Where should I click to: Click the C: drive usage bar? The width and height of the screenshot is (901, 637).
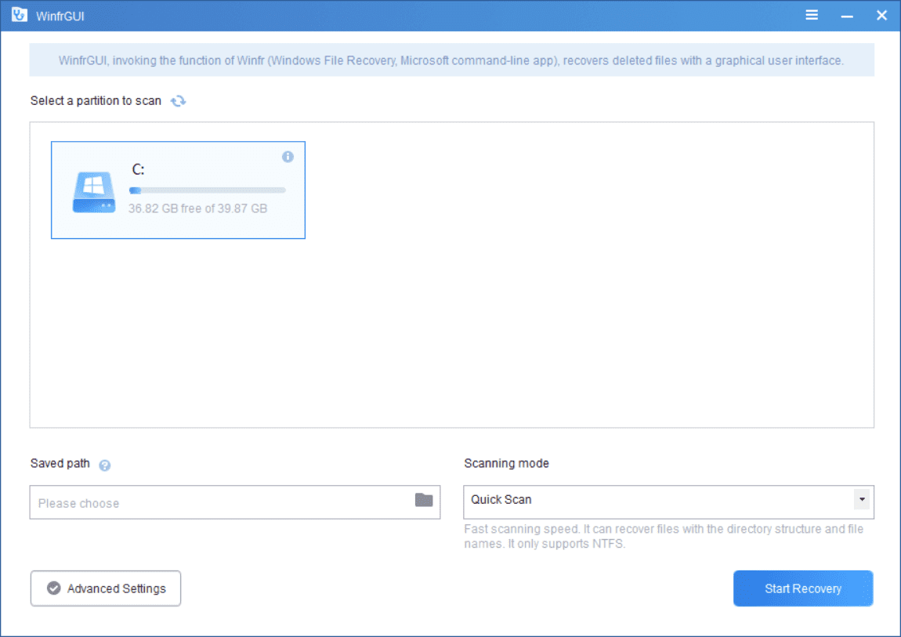(x=207, y=190)
